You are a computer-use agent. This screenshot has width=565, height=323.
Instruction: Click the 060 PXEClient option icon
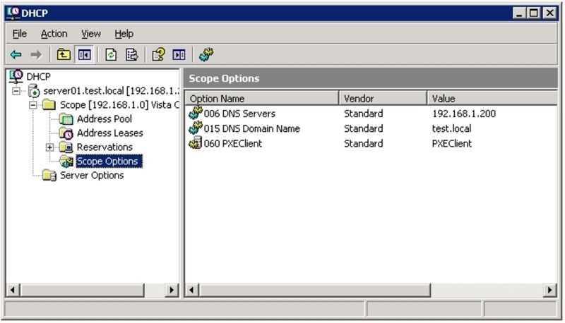[196, 142]
